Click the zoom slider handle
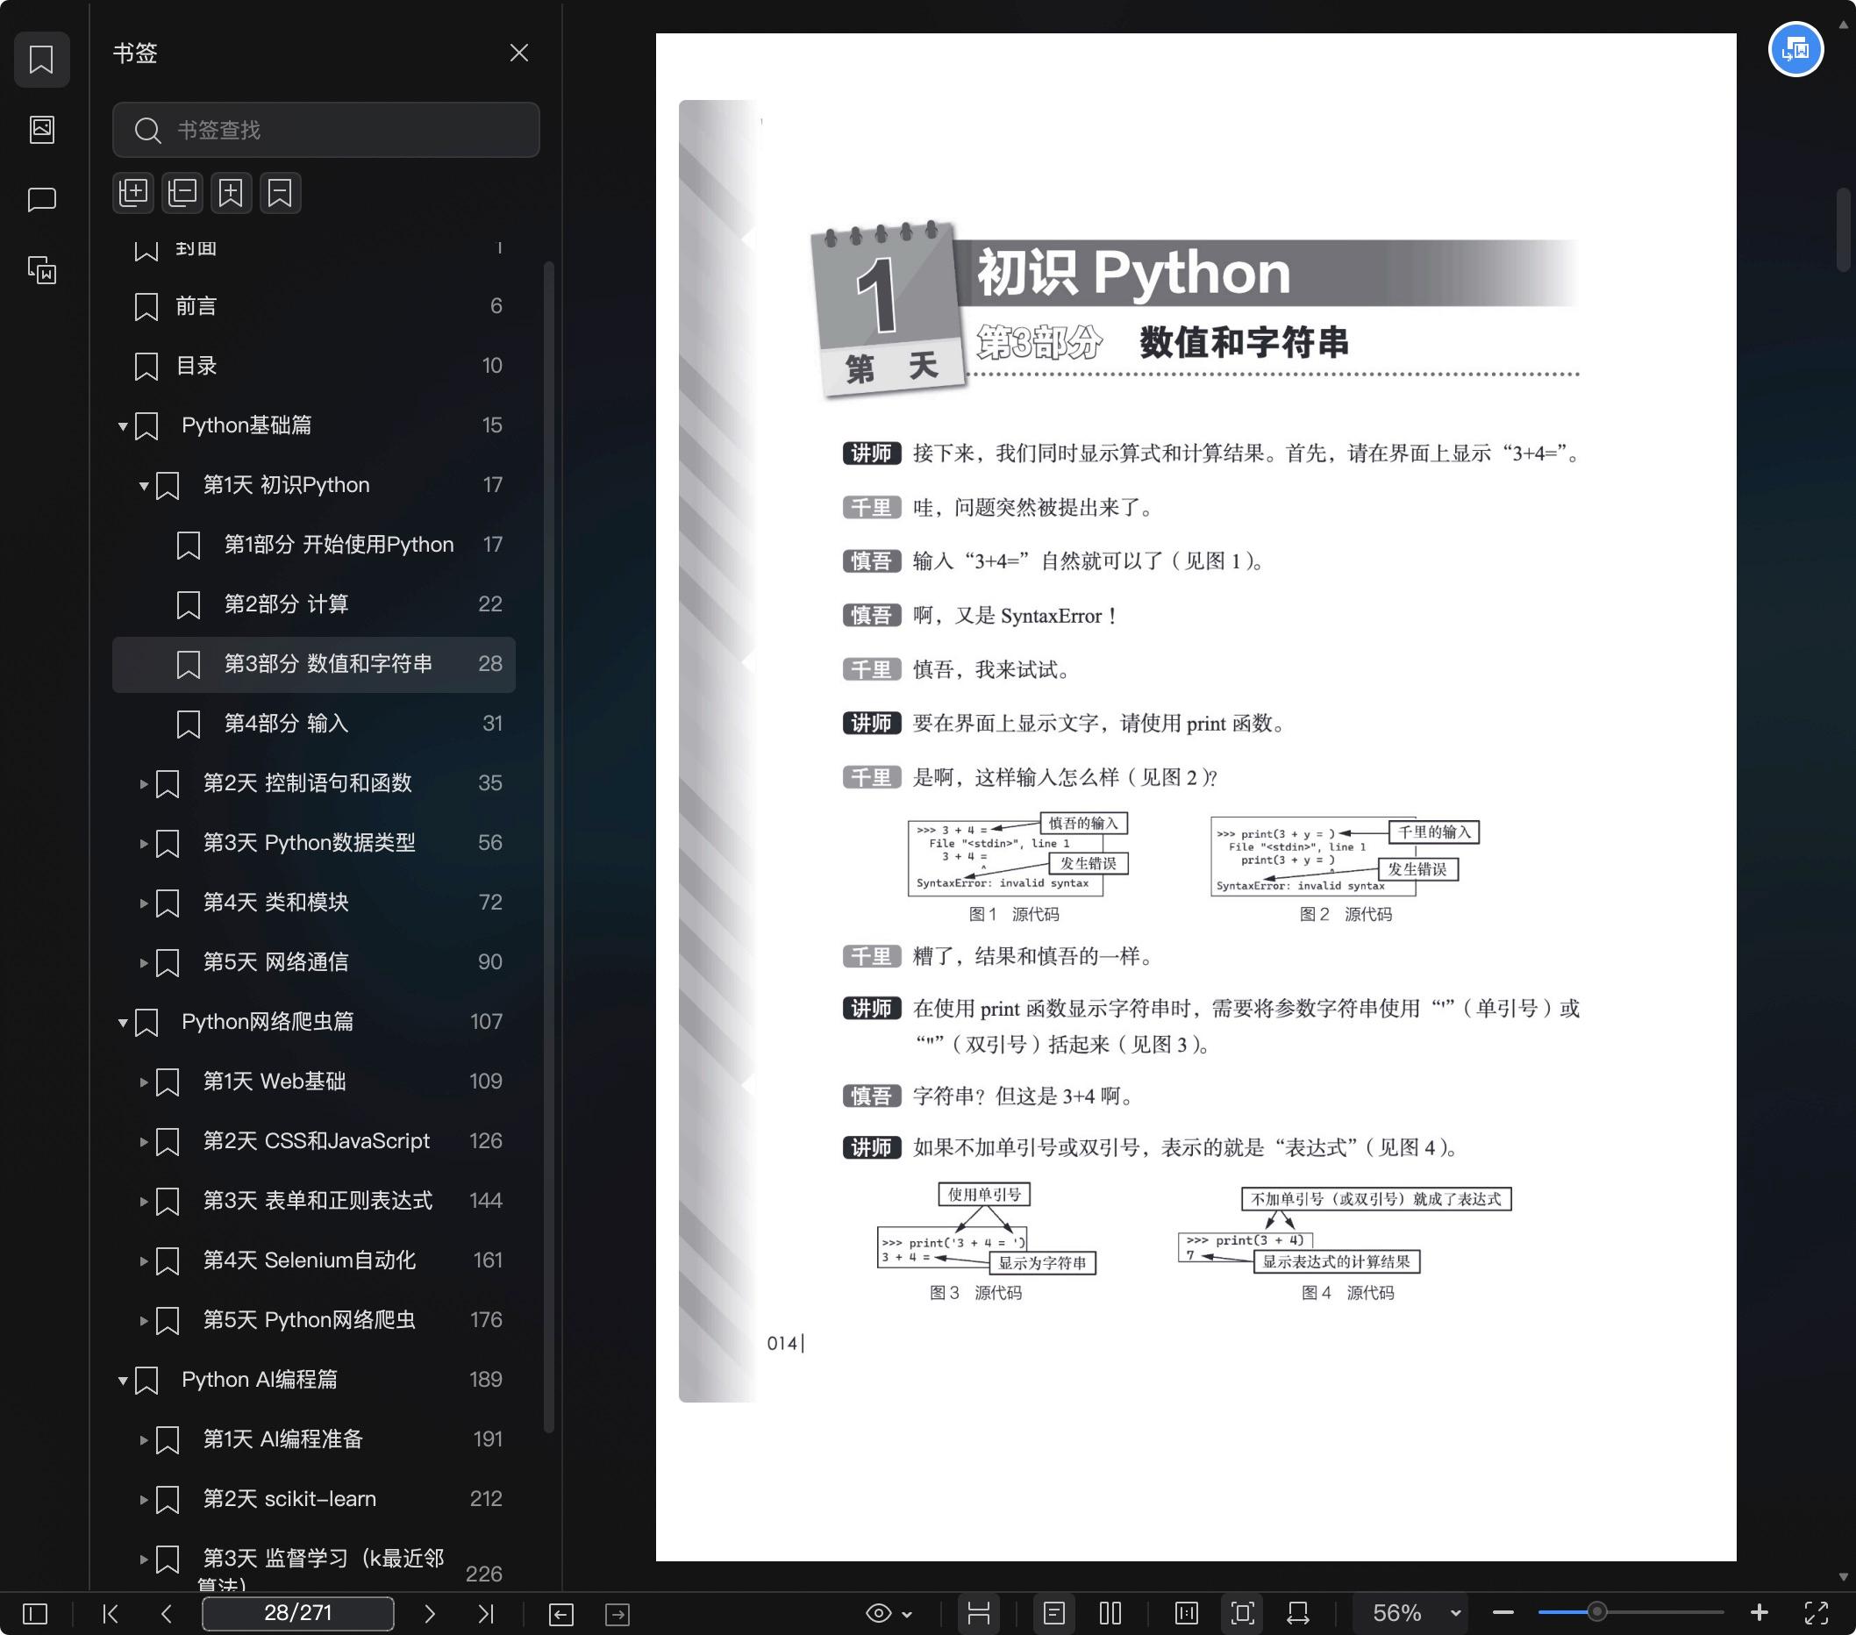Screen dimensions: 1856x1635 [1596, 1613]
